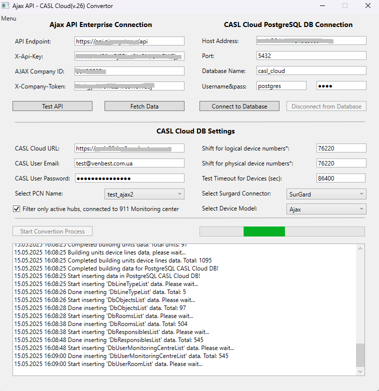Focus the X-Api-Key input field
Screen dimensions: 379x391
pos(129,56)
